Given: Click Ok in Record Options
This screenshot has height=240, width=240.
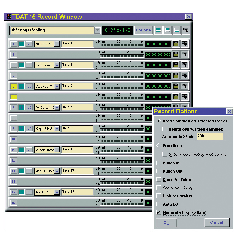Looking at the screenshot, I should point(166,223).
